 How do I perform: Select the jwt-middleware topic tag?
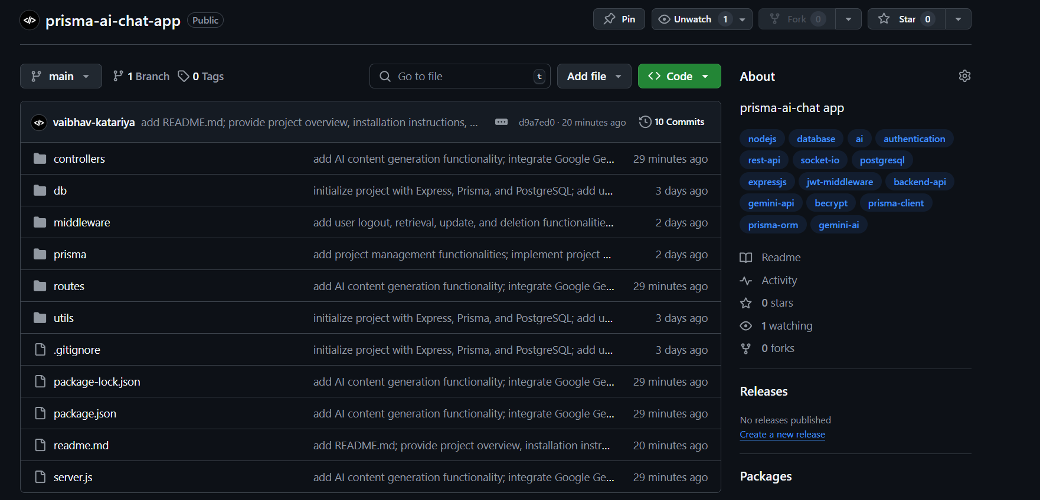[840, 182]
